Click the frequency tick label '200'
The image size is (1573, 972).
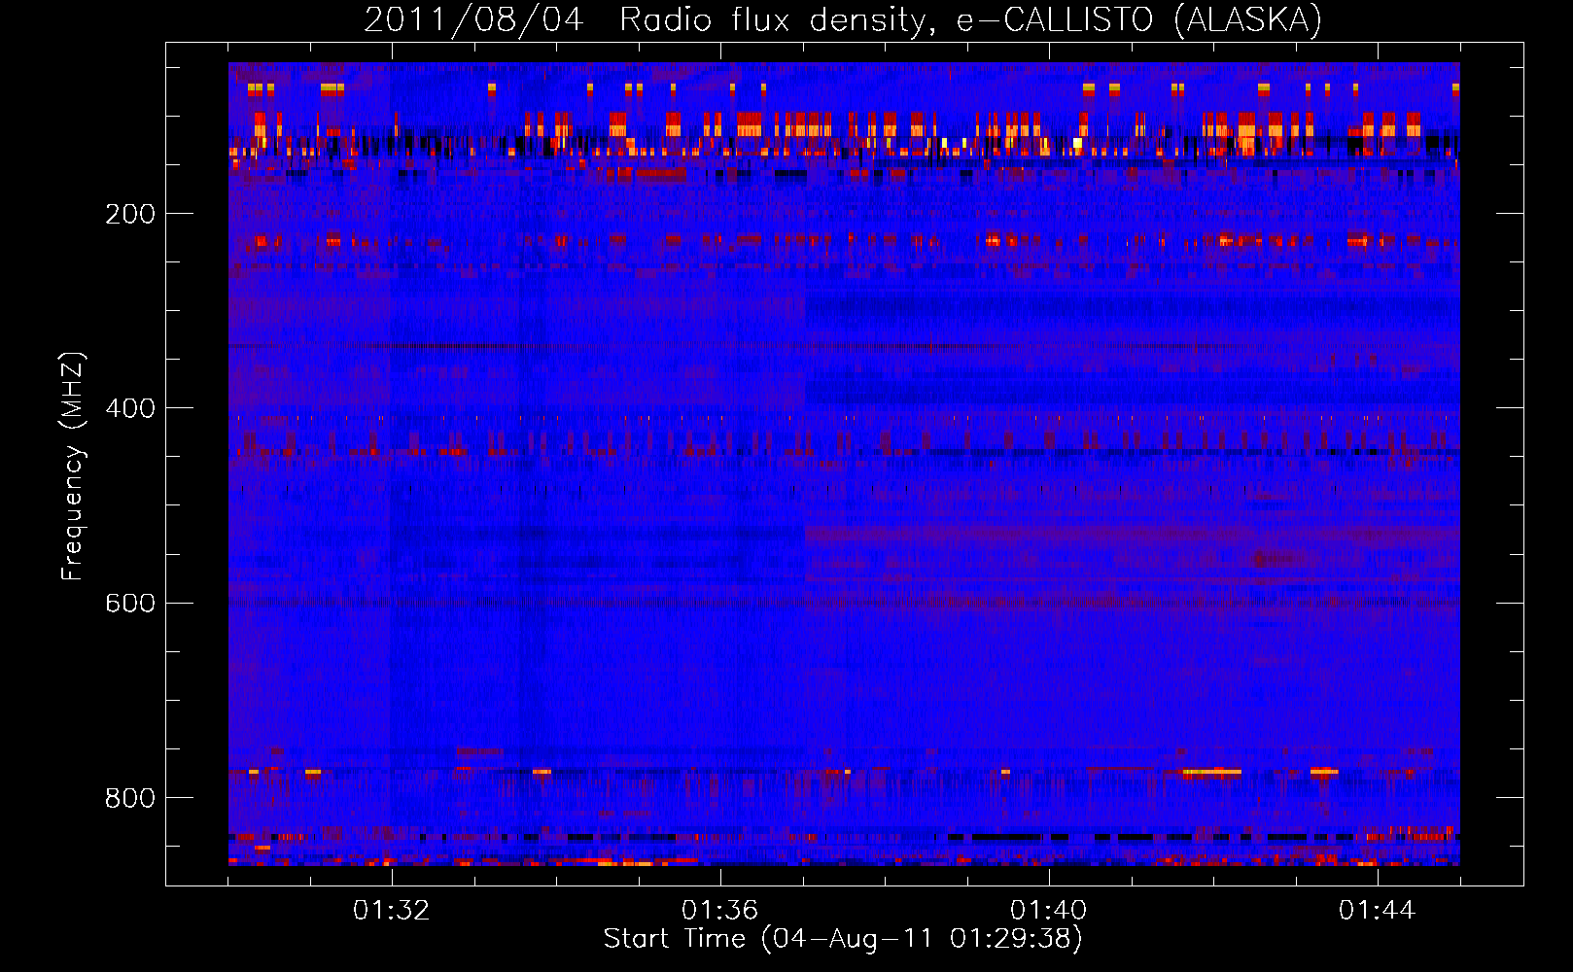click(130, 214)
